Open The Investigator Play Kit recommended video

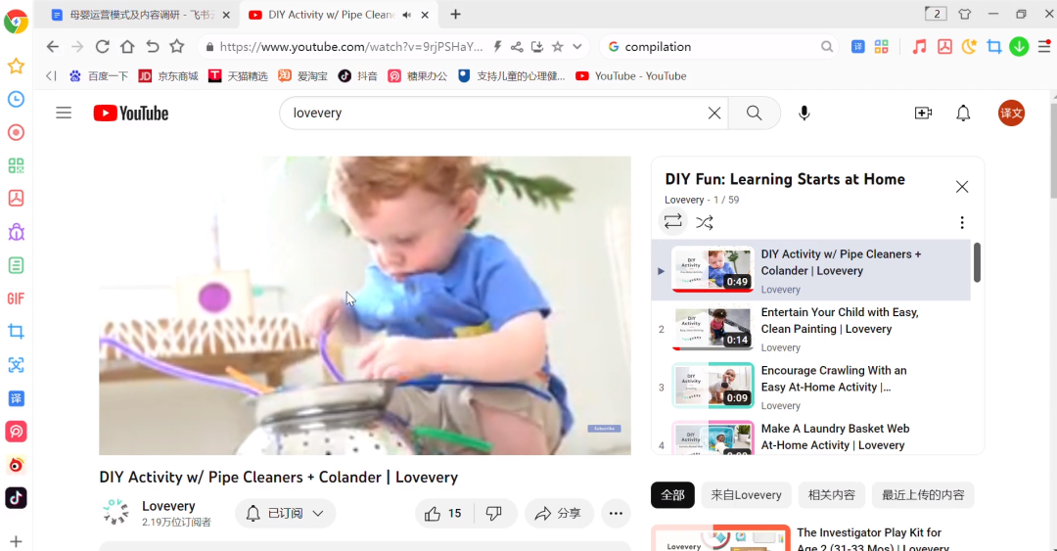[x=817, y=538]
